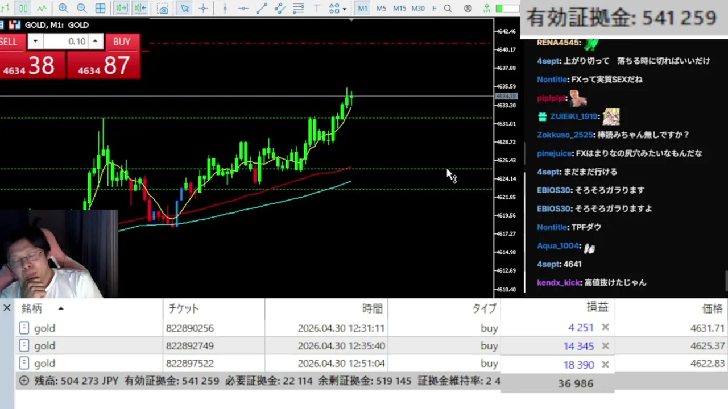The width and height of the screenshot is (728, 409).
Task: Click total profit 36 986
Action: (x=576, y=383)
